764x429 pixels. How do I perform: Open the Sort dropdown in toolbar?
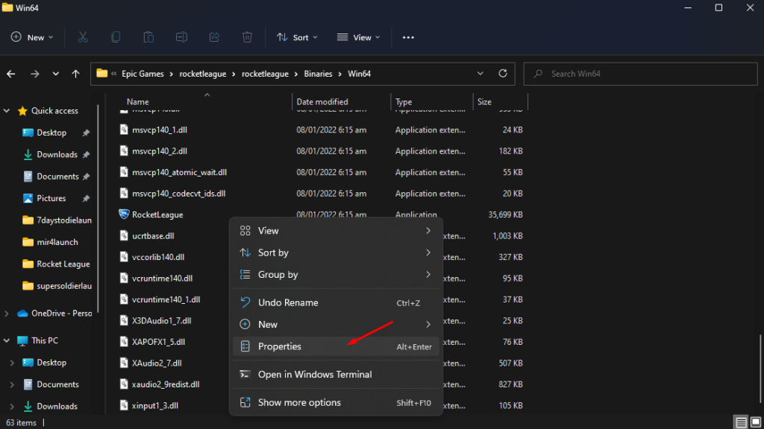tap(297, 37)
